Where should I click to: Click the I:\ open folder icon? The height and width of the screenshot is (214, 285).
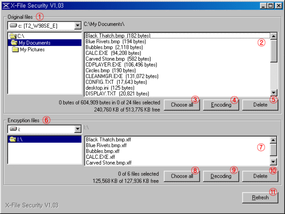point(13,139)
